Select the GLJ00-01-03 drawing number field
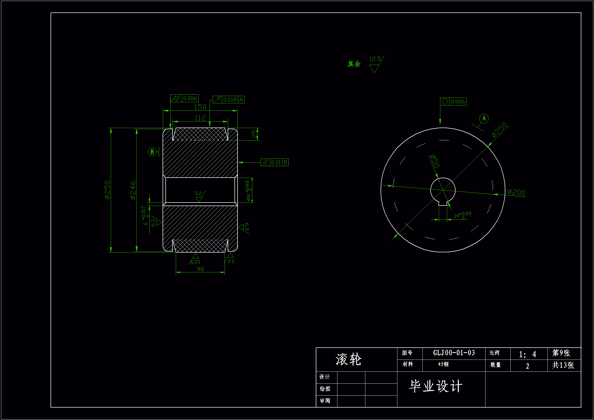The image size is (594, 420). (454, 353)
